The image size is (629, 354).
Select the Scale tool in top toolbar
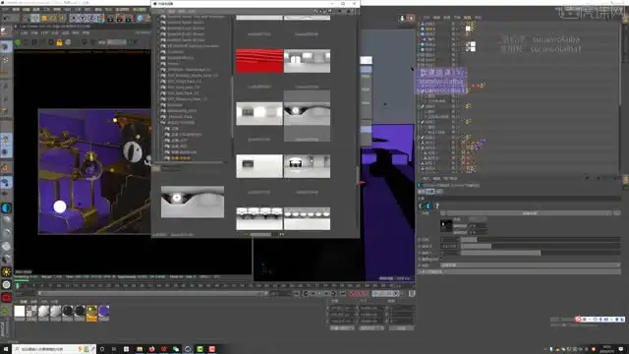pyautogui.click(x=44, y=18)
